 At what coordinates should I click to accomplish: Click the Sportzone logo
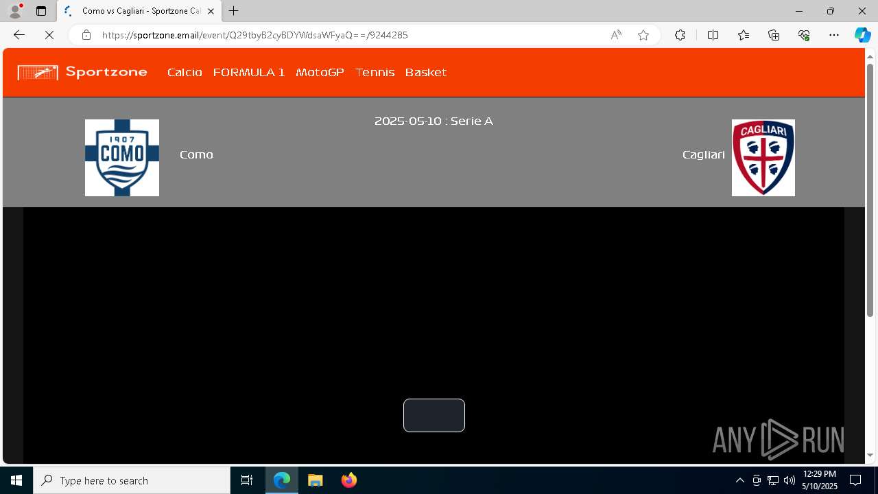pos(82,72)
